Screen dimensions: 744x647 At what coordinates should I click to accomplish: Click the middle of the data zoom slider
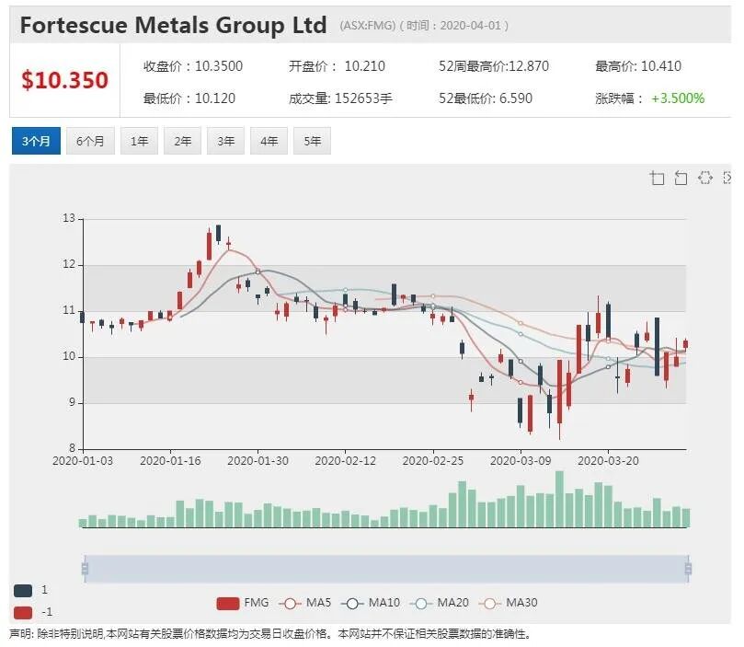pyautogui.click(x=386, y=569)
